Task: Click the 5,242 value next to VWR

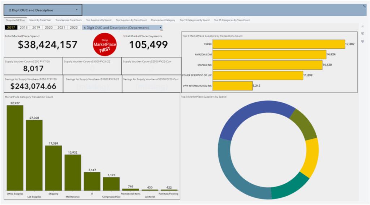Action: (x=257, y=86)
